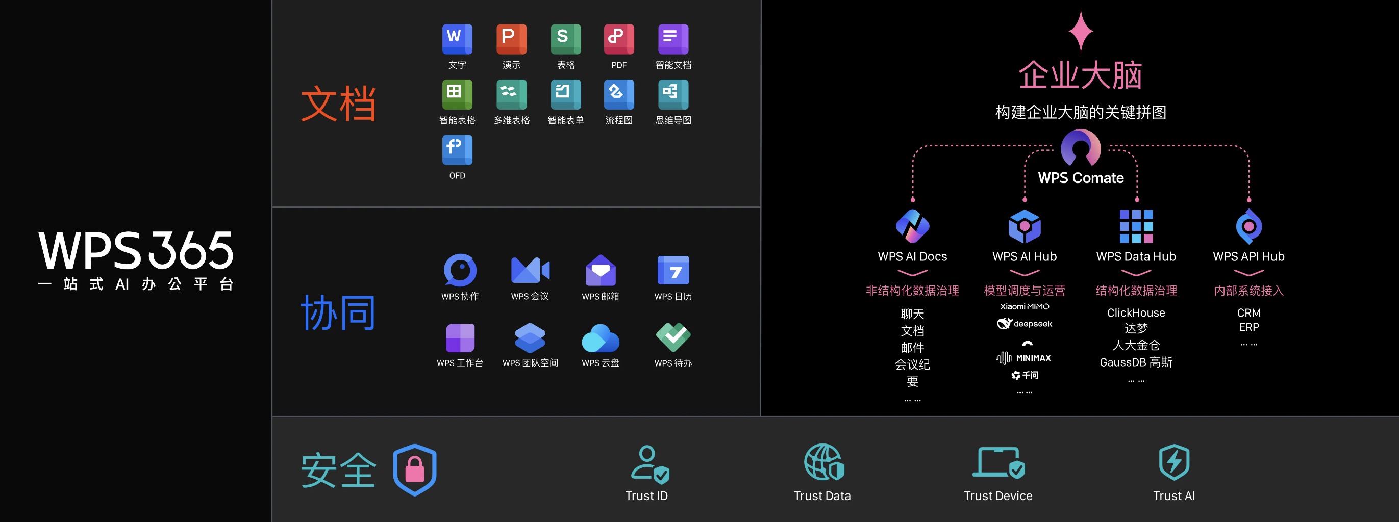Click the WPS API Hub ring icon

point(1248,226)
